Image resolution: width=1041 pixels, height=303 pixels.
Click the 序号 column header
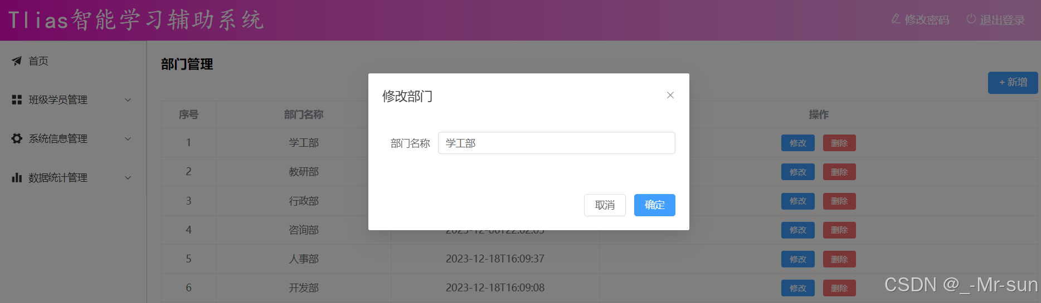tap(188, 115)
